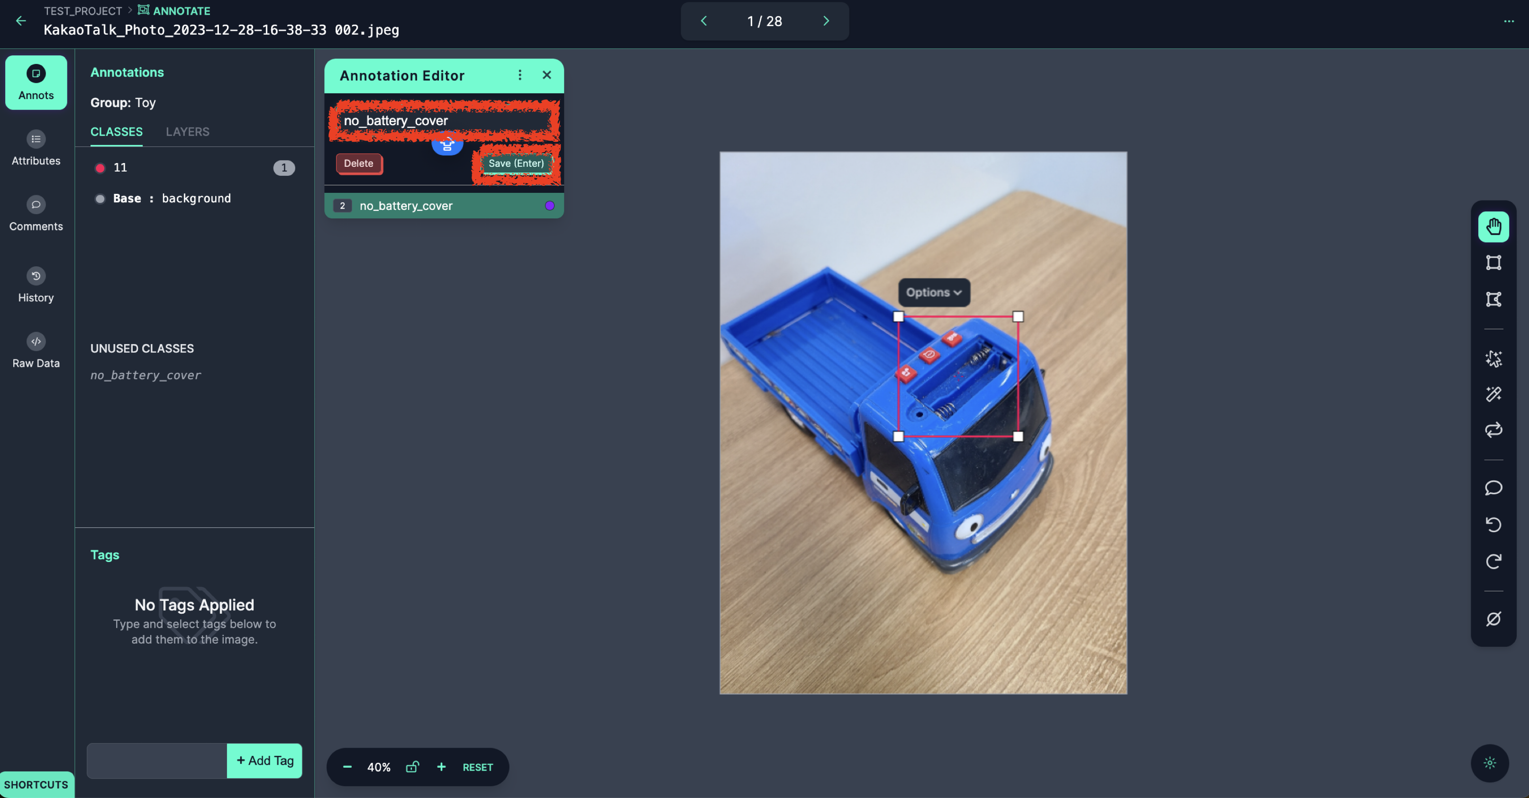Viewport: 1529px width, 798px height.
Task: Click the tag text input field
Action: coord(157,761)
